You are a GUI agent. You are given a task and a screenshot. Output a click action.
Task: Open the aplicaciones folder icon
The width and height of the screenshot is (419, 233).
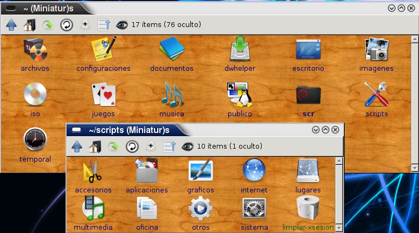point(147,171)
